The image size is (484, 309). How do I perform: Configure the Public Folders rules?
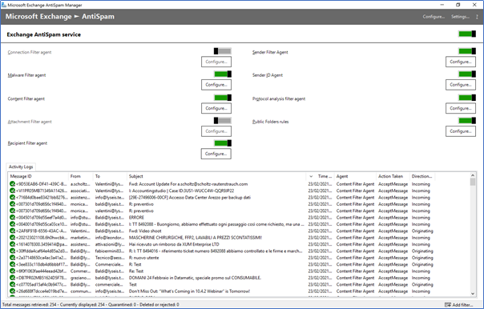(461, 131)
